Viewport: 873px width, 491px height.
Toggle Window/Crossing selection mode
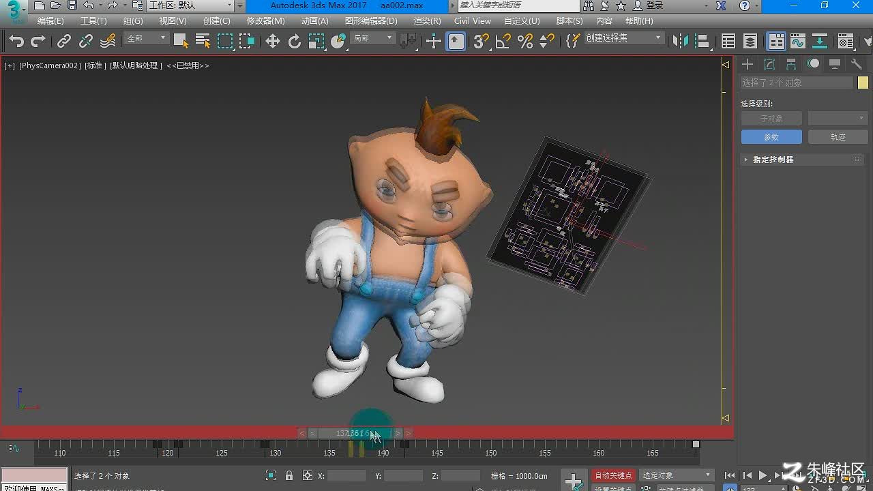pyautogui.click(x=247, y=41)
